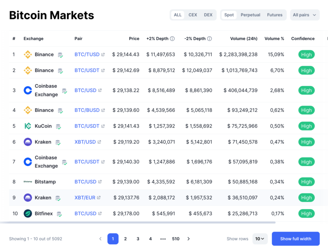Go to page 3
Image resolution: width=328 pixels, height=252 pixels.
point(138,239)
